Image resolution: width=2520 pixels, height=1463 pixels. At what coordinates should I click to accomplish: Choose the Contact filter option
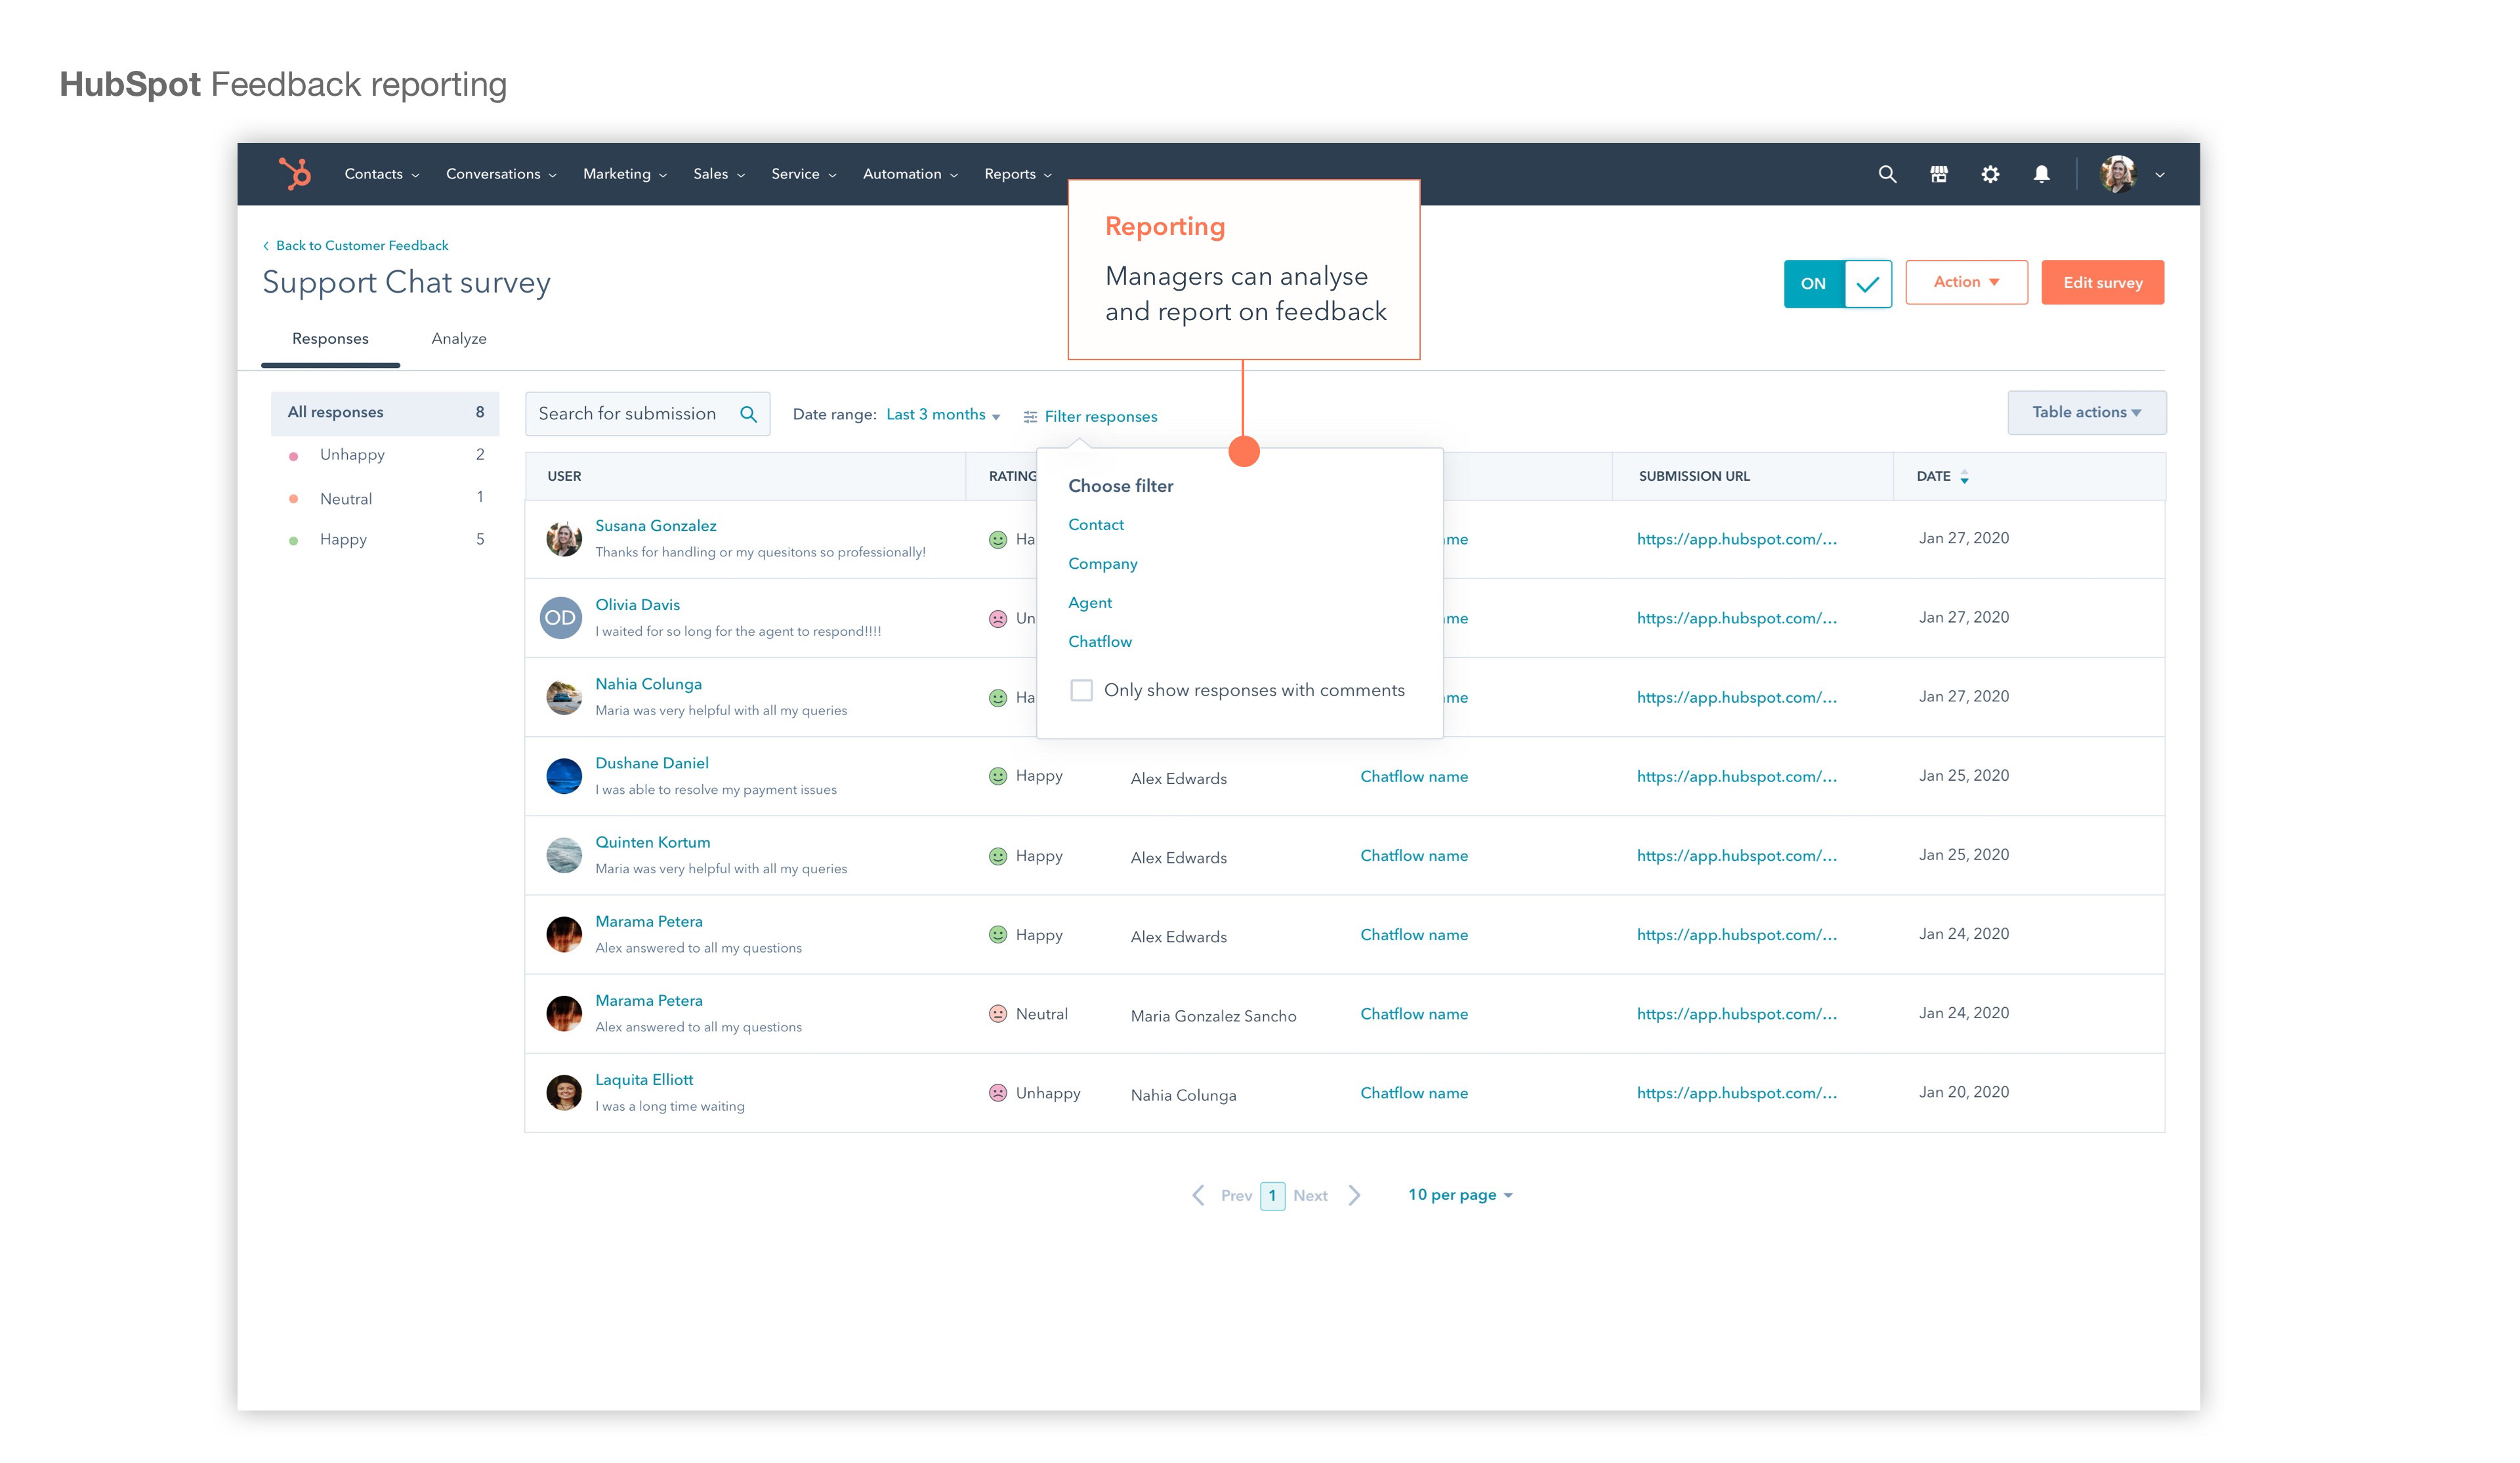(1096, 525)
